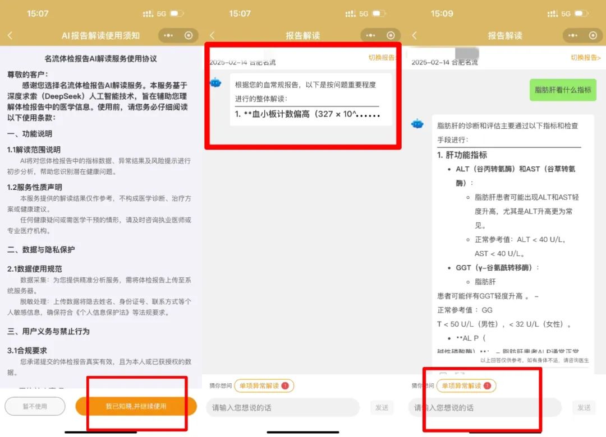Tap header title 报告解读 on right screen
This screenshot has width=606, height=437.
505,35
